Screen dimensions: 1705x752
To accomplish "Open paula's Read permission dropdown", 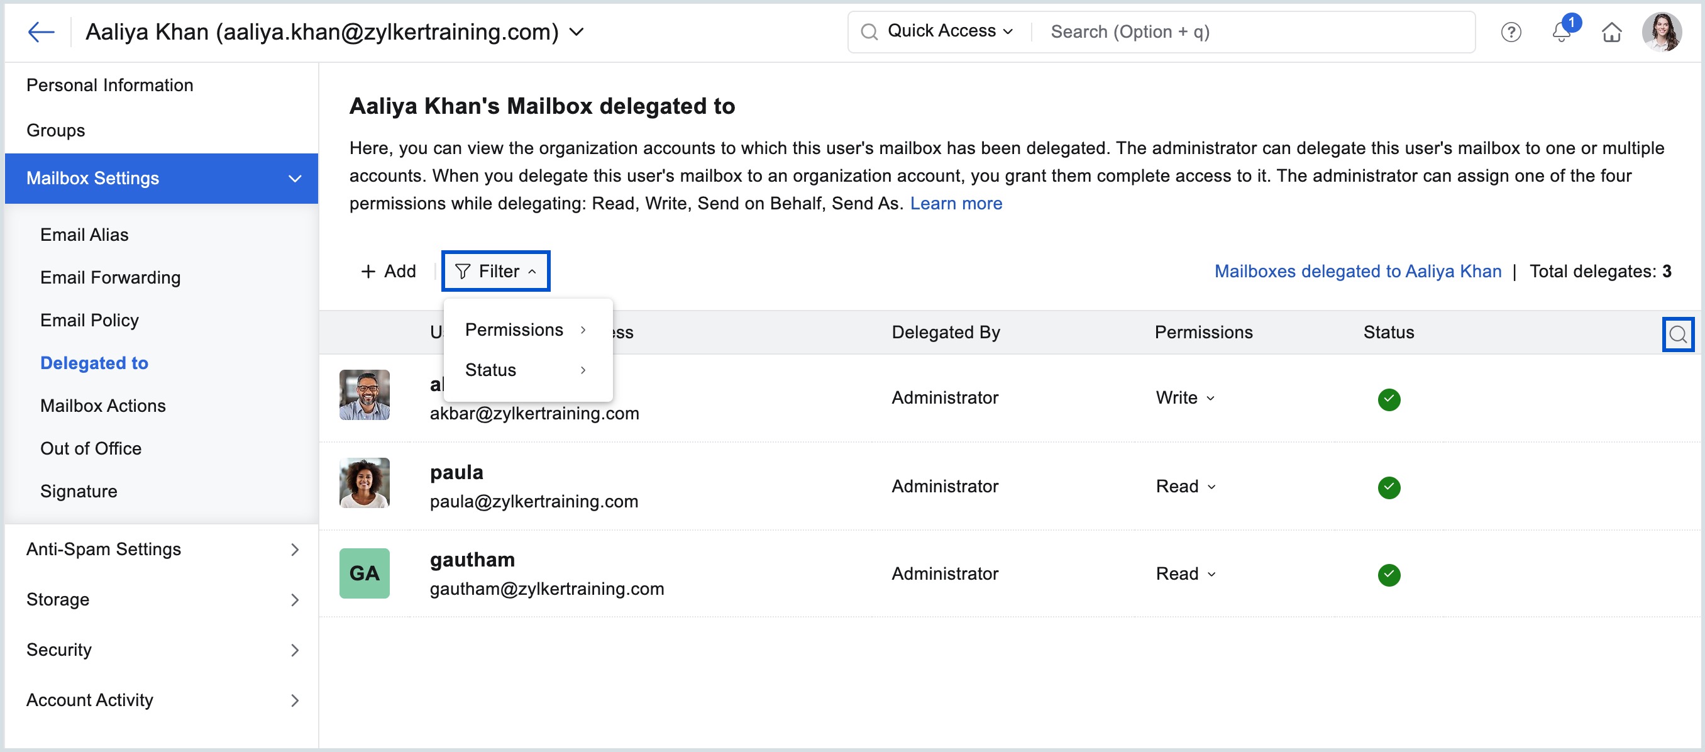I will click(1186, 487).
